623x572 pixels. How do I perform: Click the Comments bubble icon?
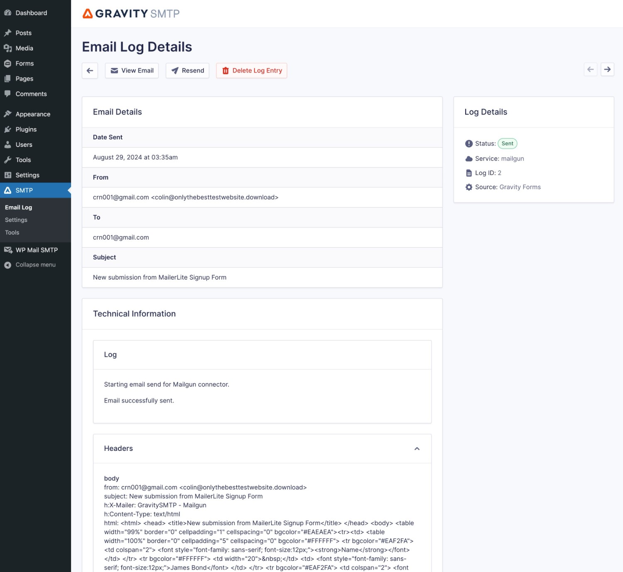click(7, 94)
